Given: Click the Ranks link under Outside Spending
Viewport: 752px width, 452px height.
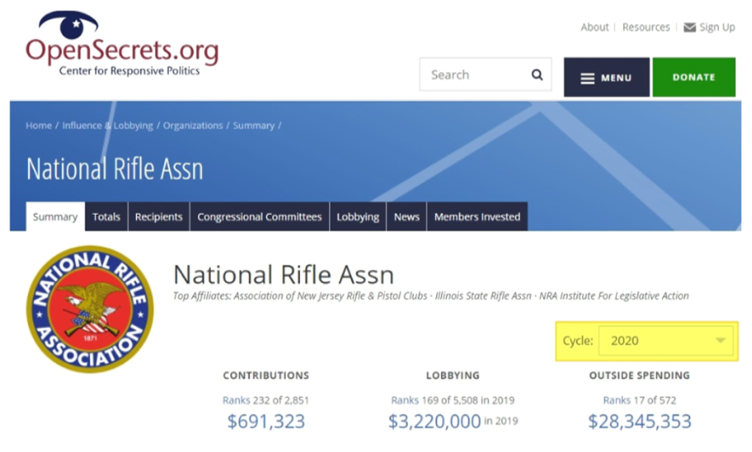Looking at the screenshot, I should click(617, 401).
